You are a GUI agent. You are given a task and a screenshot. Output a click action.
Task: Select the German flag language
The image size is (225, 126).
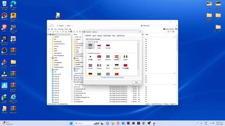tap(90, 74)
